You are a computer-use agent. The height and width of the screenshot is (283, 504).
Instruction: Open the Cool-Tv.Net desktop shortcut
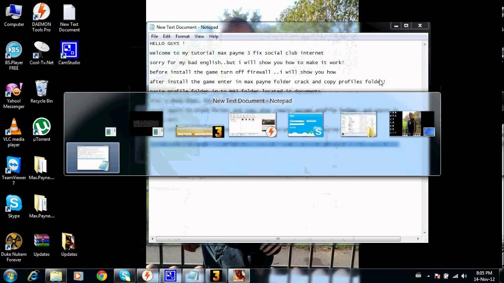41,53
